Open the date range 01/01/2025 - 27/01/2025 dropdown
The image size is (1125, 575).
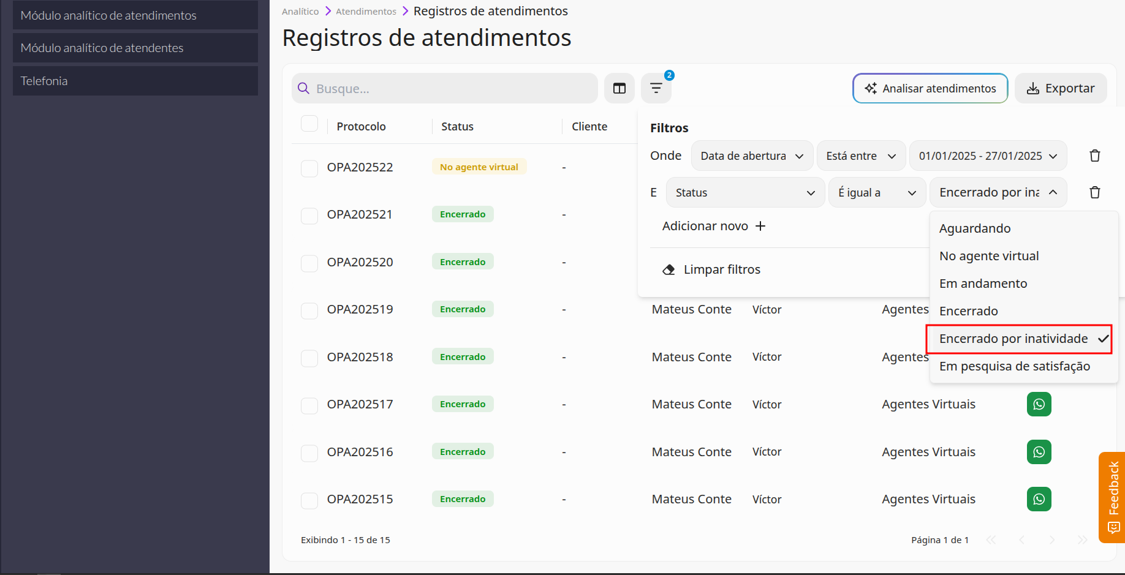[x=988, y=156]
